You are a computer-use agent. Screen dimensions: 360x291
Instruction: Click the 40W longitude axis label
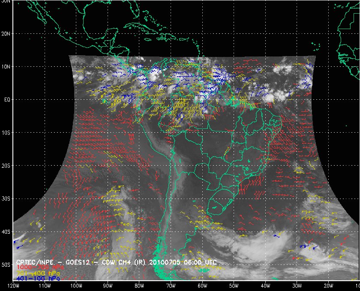[x=265, y=285]
